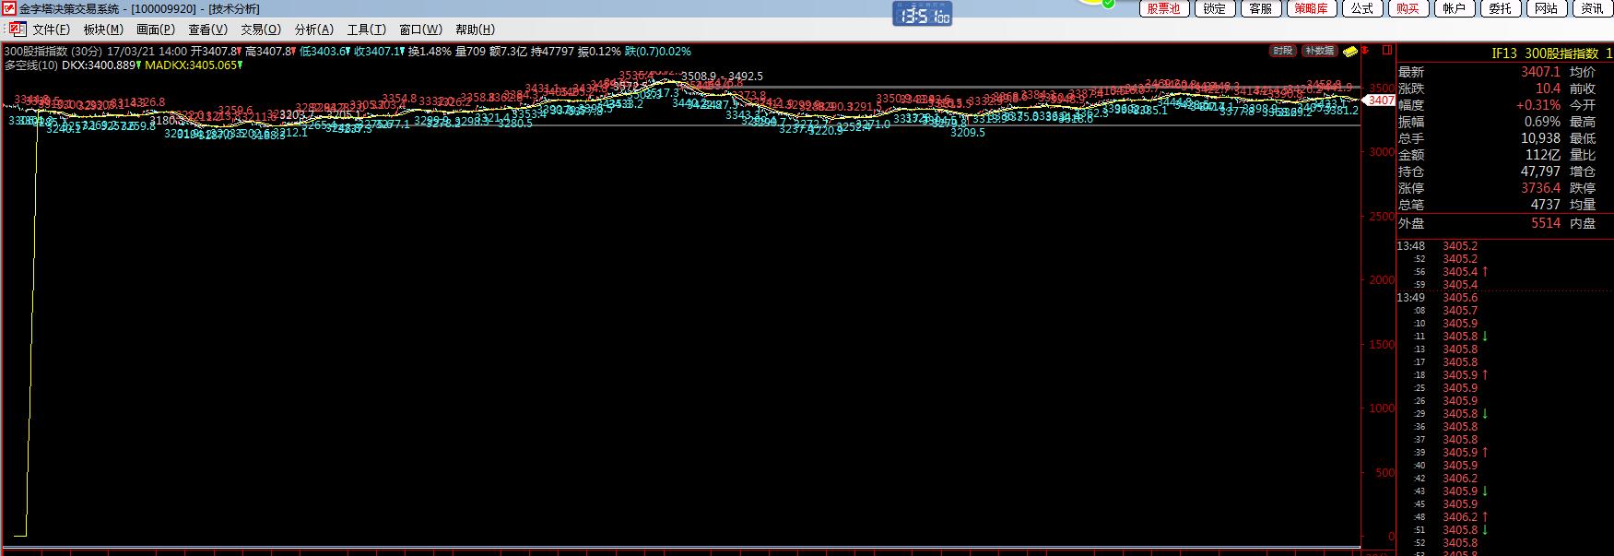Screen dimensions: 1614x556
Task: Click the 锁定 button
Action: [x=1215, y=8]
